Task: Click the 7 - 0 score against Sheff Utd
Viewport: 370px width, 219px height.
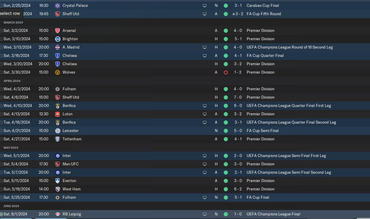Action: tap(238, 97)
